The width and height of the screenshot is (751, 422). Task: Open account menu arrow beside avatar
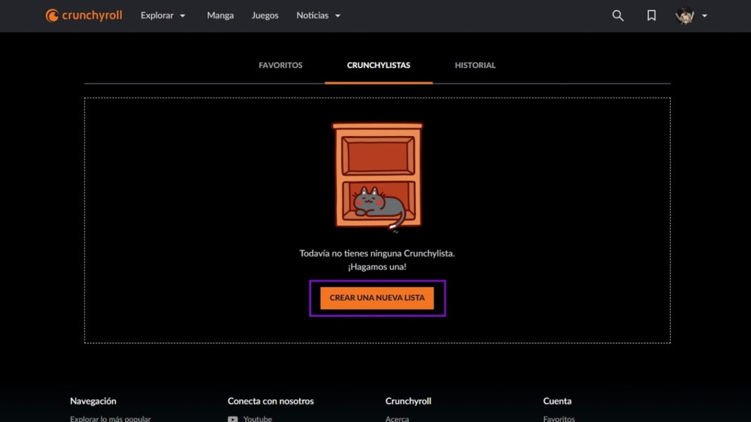(x=705, y=15)
